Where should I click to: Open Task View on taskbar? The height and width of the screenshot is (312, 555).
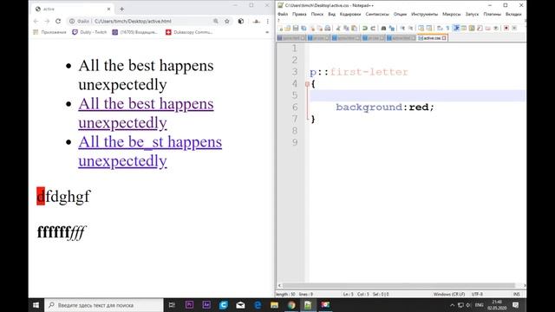point(172,305)
